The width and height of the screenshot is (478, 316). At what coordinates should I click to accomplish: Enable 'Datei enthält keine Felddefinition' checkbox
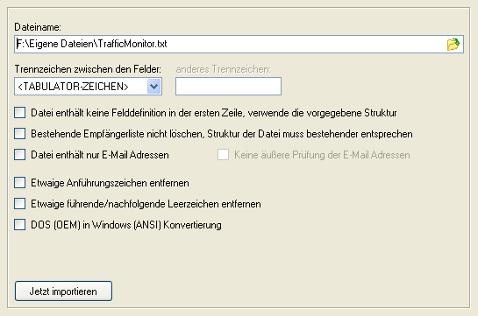tap(20, 113)
